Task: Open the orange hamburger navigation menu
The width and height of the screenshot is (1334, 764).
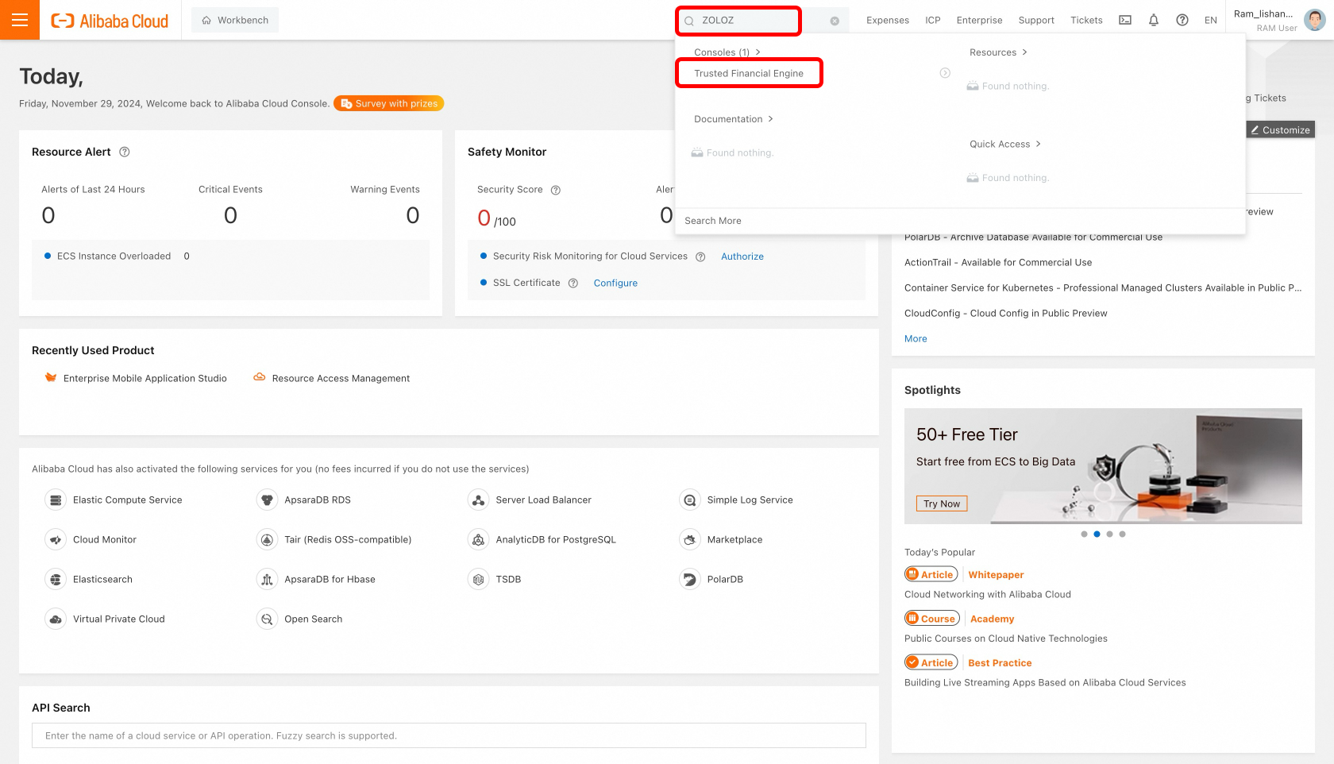Action: click(20, 20)
